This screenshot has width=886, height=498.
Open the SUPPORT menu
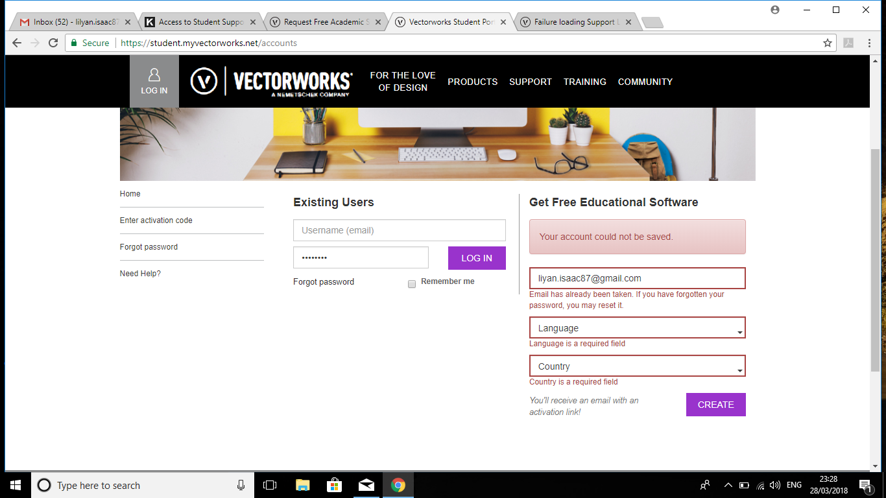pyautogui.click(x=531, y=82)
